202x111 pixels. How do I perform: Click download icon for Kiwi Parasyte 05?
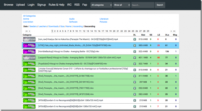pyautogui.click(x=135, y=76)
